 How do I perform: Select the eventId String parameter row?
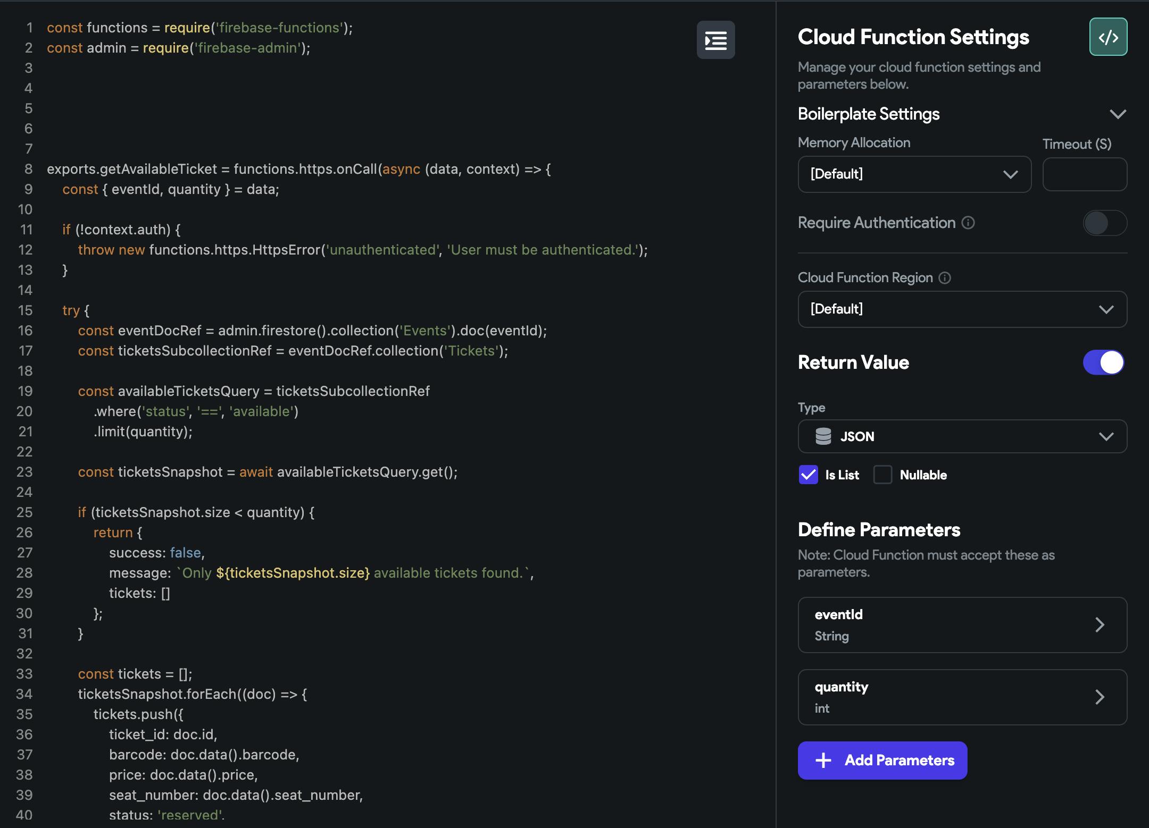[936, 625]
